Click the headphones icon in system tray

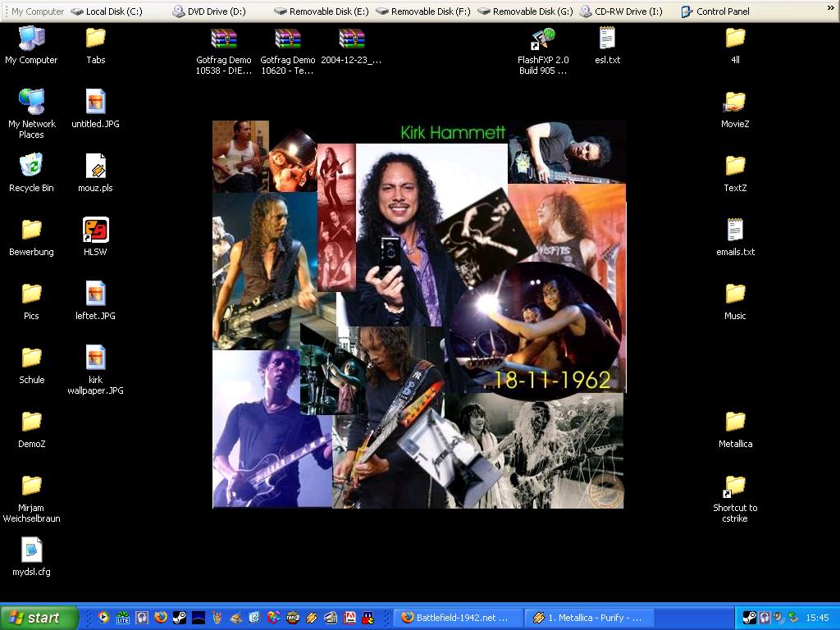(x=765, y=618)
